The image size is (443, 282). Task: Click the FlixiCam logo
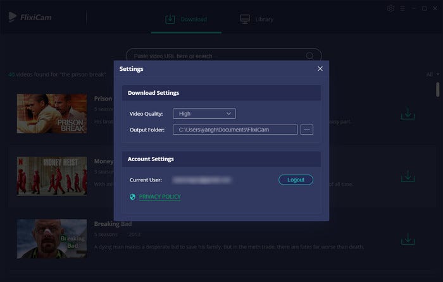(x=30, y=17)
